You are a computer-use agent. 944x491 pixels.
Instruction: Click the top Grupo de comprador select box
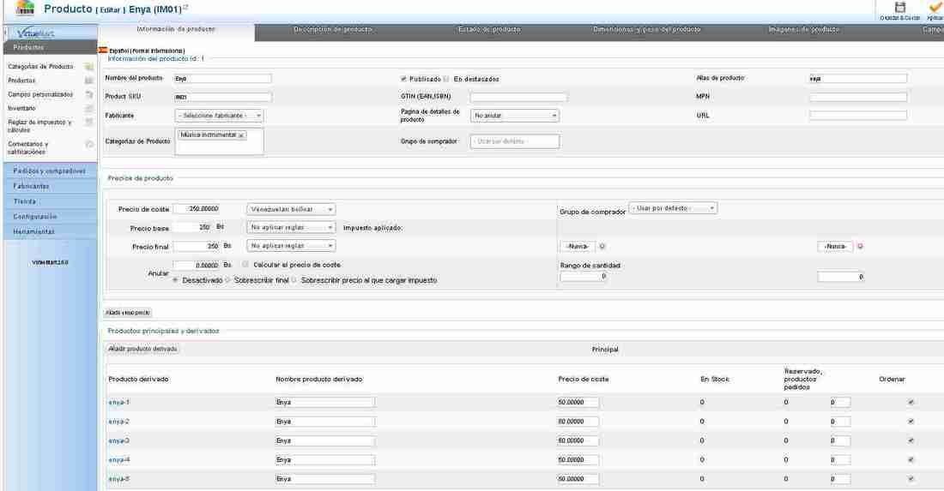[x=515, y=141]
